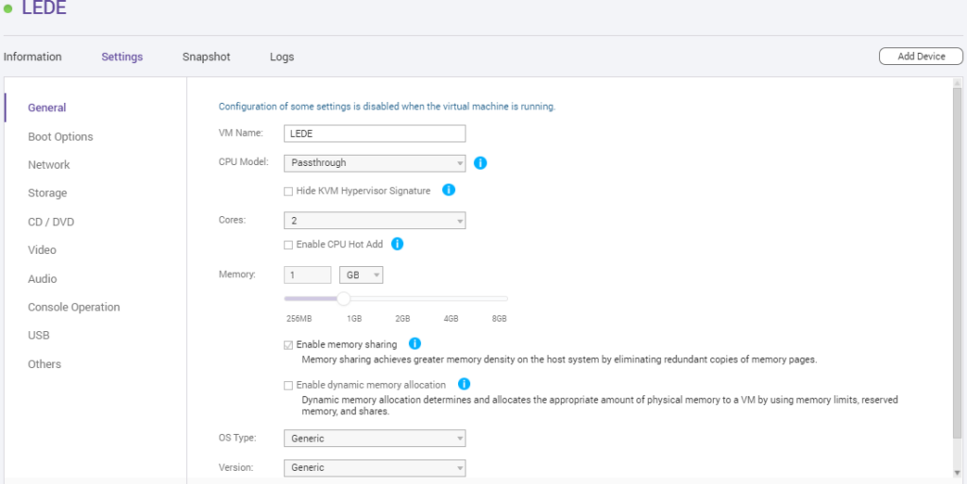Click the memory slider handle
Viewport: 967px width, 484px height.
coord(344,299)
